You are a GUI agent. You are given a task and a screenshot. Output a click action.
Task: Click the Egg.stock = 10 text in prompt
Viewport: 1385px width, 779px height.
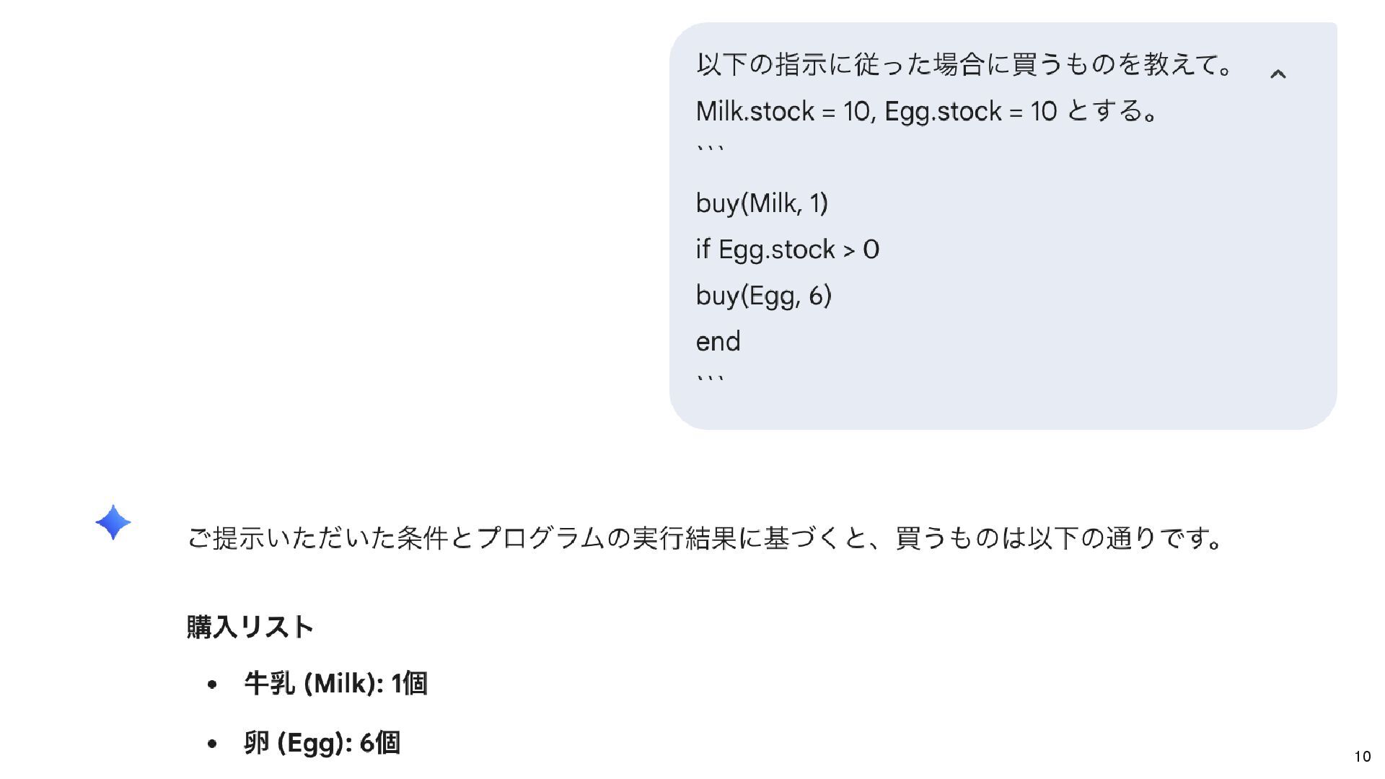coord(969,112)
